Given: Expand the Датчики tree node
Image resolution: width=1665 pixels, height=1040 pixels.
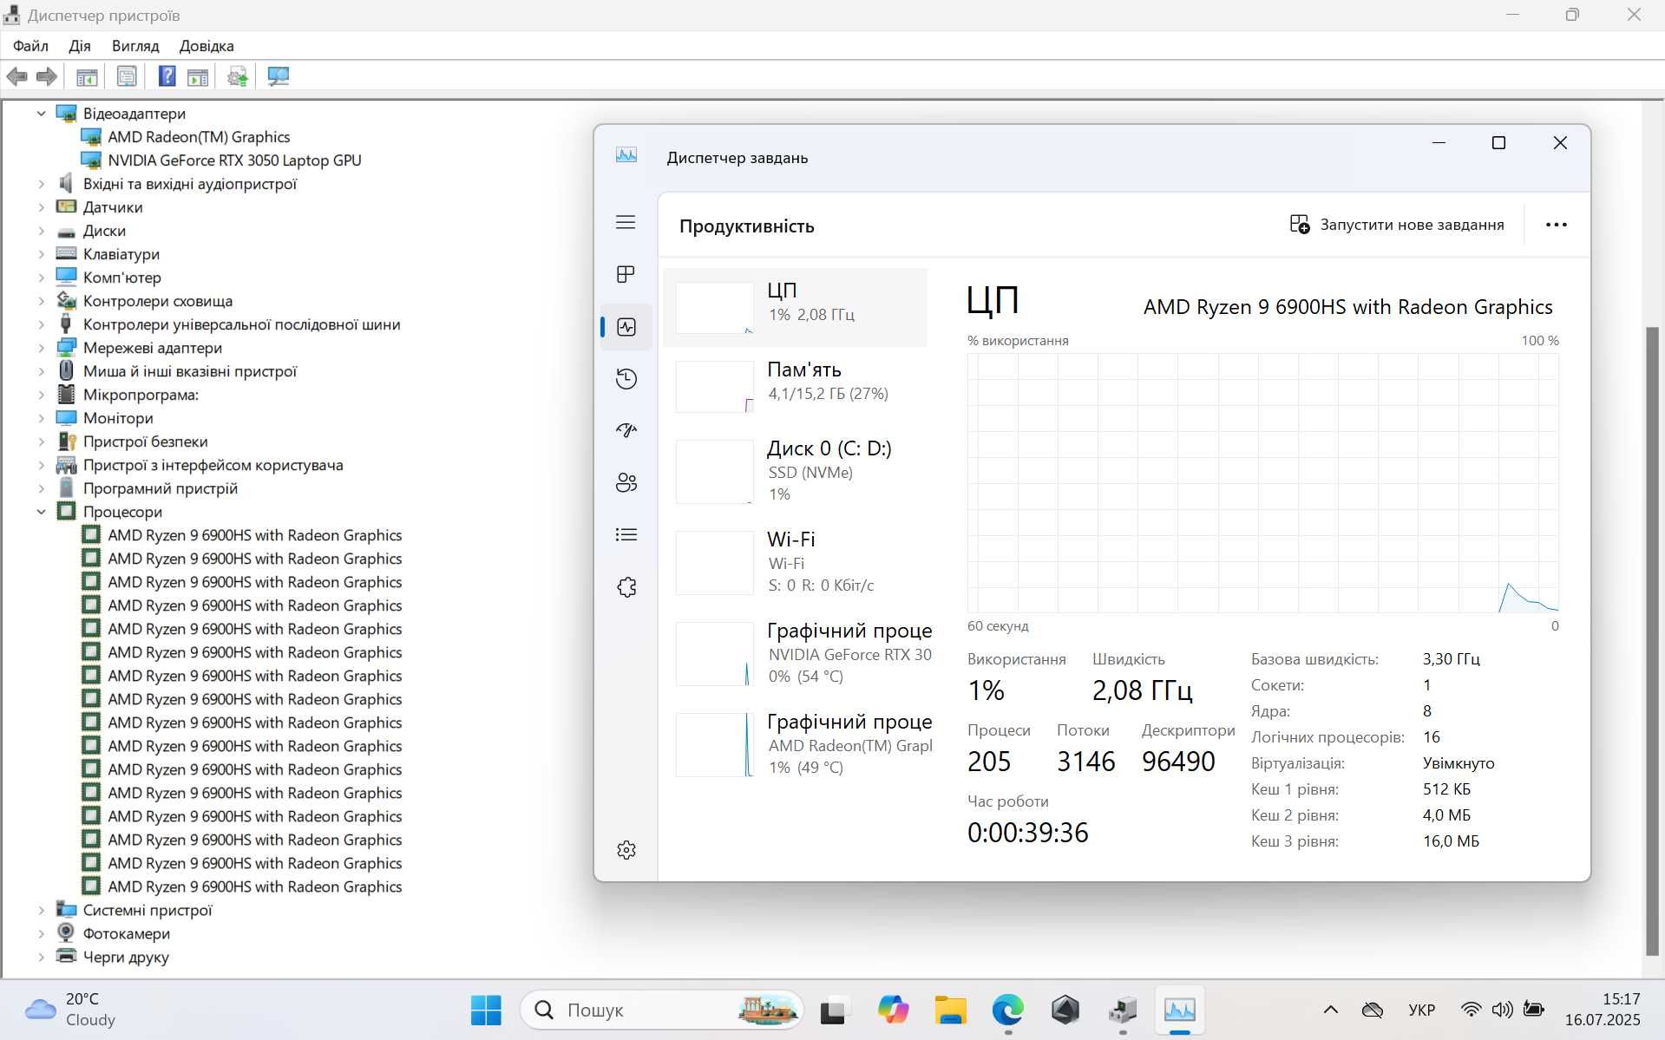Looking at the screenshot, I should point(41,207).
